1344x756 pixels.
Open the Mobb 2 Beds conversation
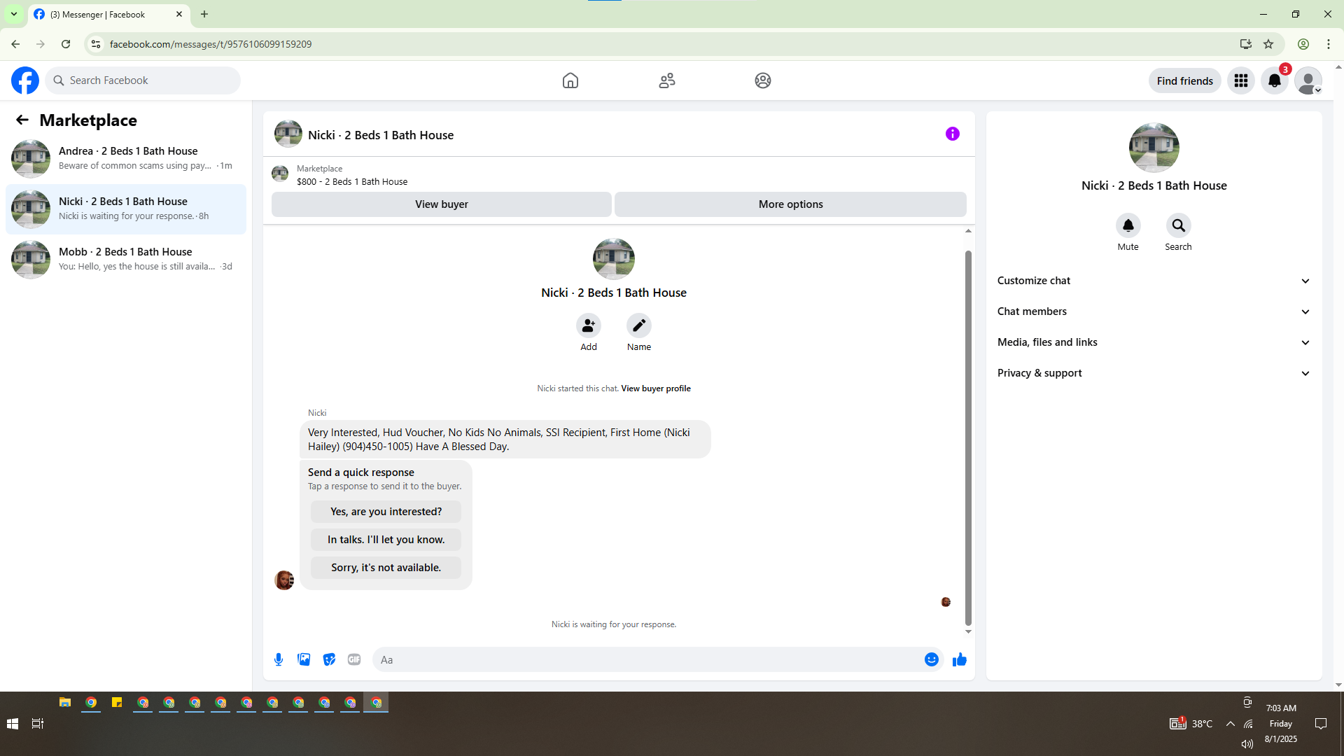point(126,259)
